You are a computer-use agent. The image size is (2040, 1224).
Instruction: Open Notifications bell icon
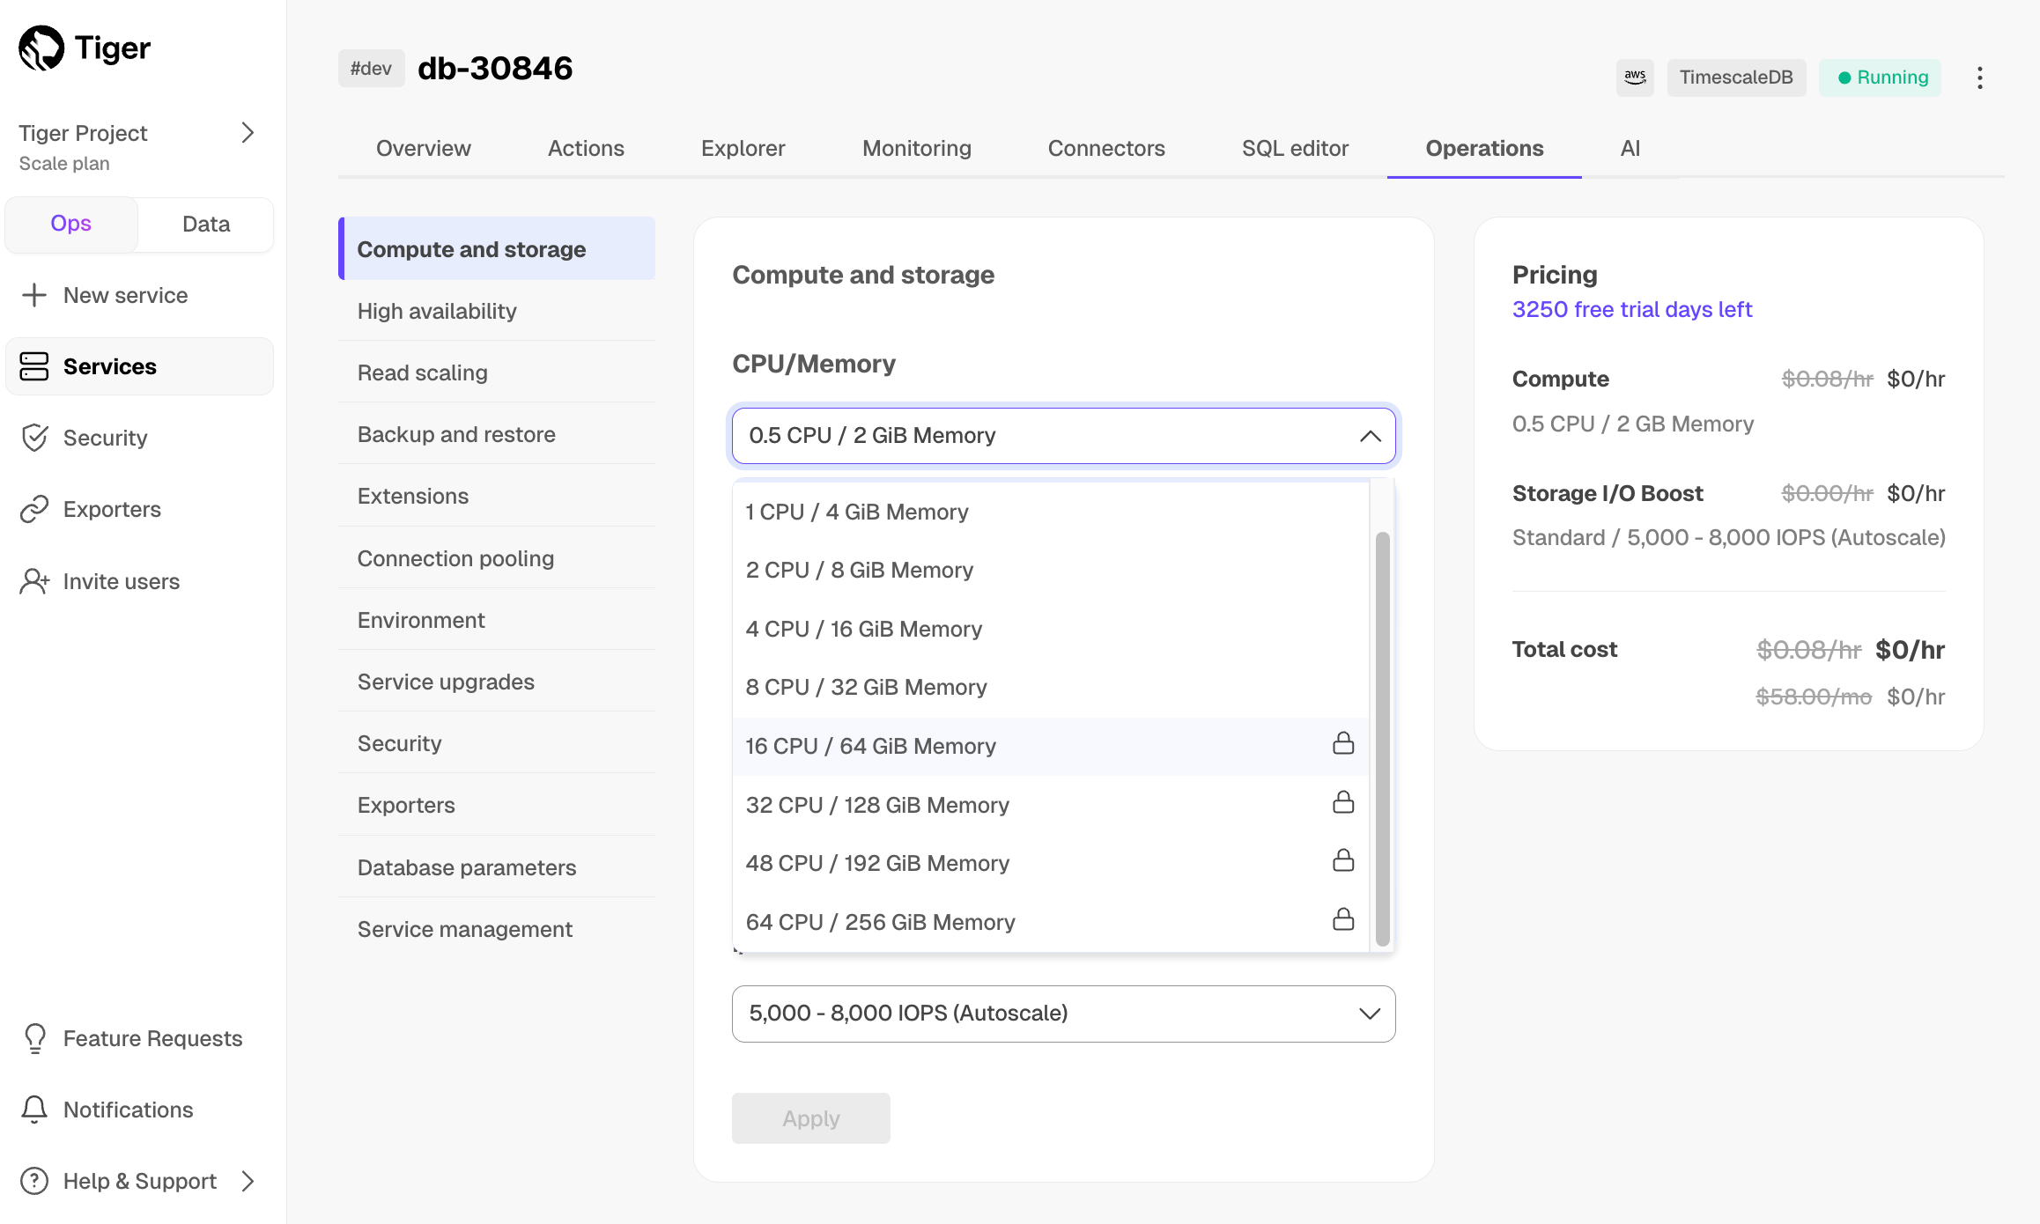pos(34,1110)
